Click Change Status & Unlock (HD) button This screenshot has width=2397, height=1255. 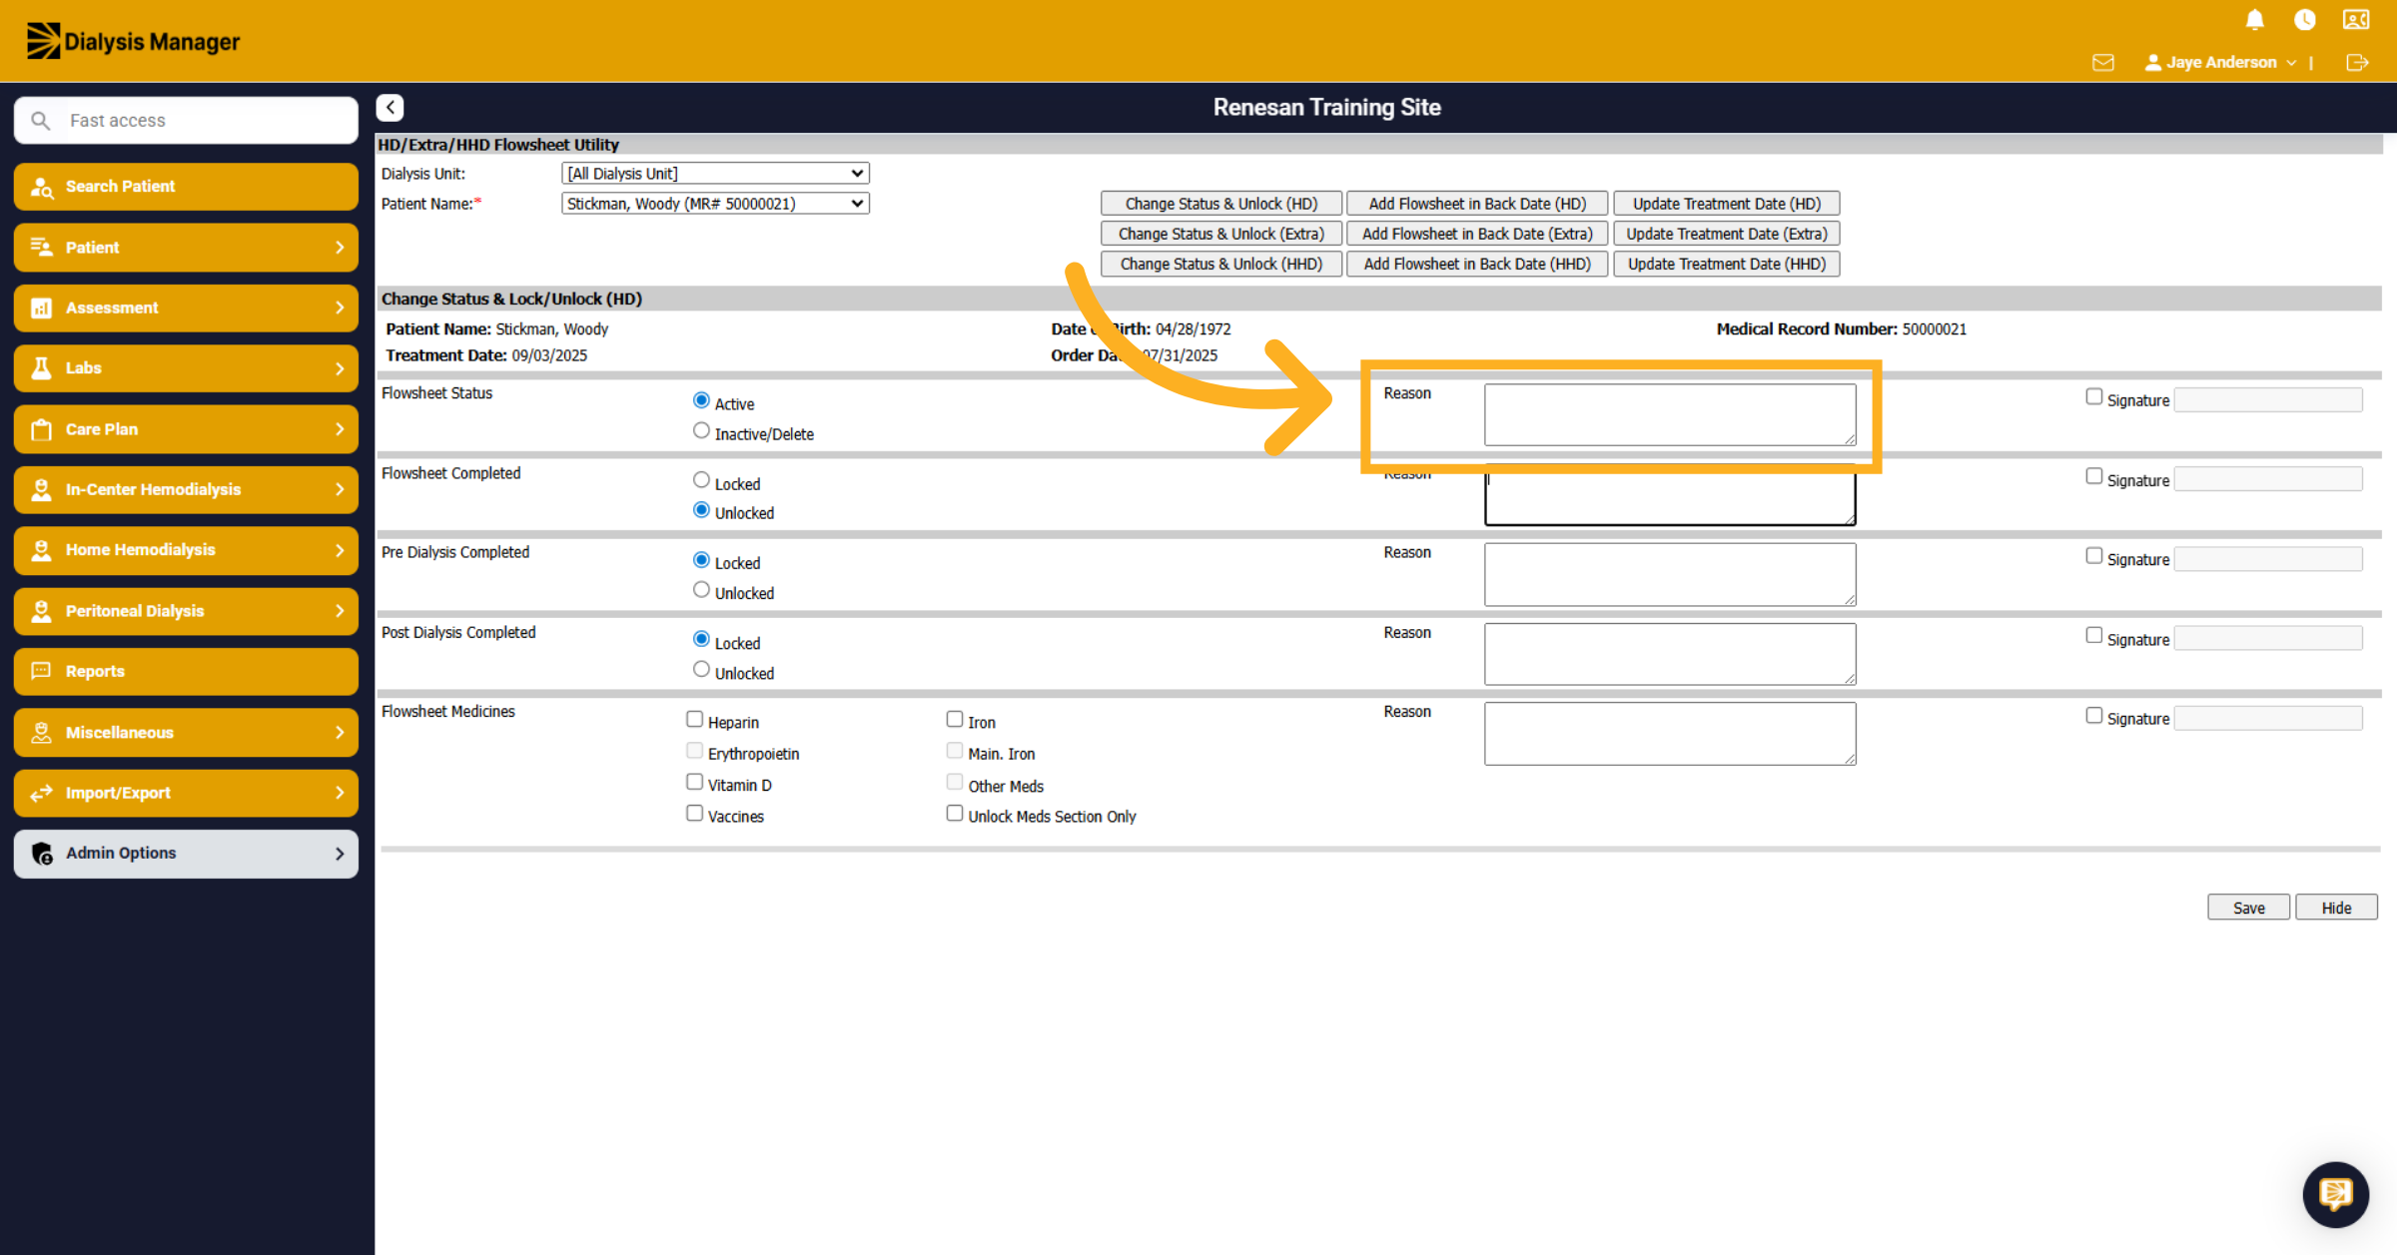coord(1220,204)
